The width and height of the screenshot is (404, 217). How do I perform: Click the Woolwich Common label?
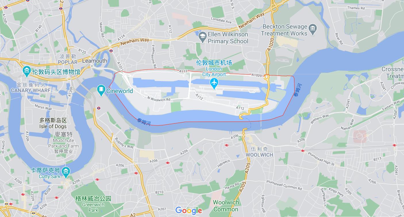pos(226,206)
